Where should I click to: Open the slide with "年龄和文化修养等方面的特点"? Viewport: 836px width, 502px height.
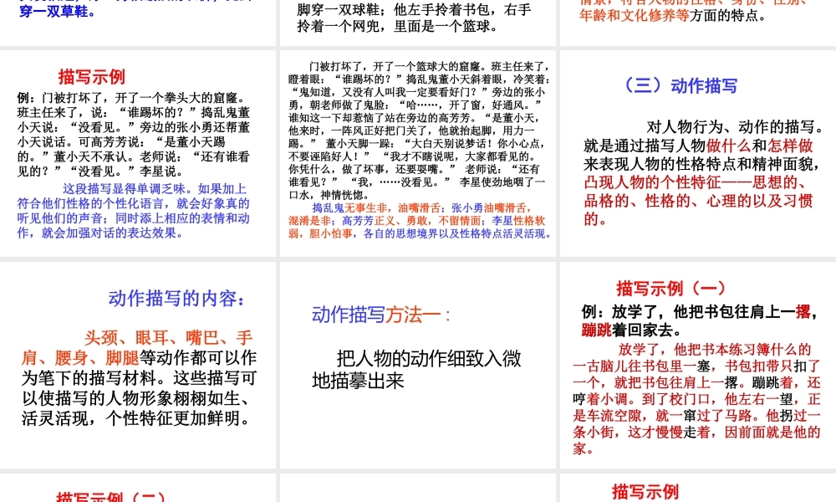tap(696, 21)
